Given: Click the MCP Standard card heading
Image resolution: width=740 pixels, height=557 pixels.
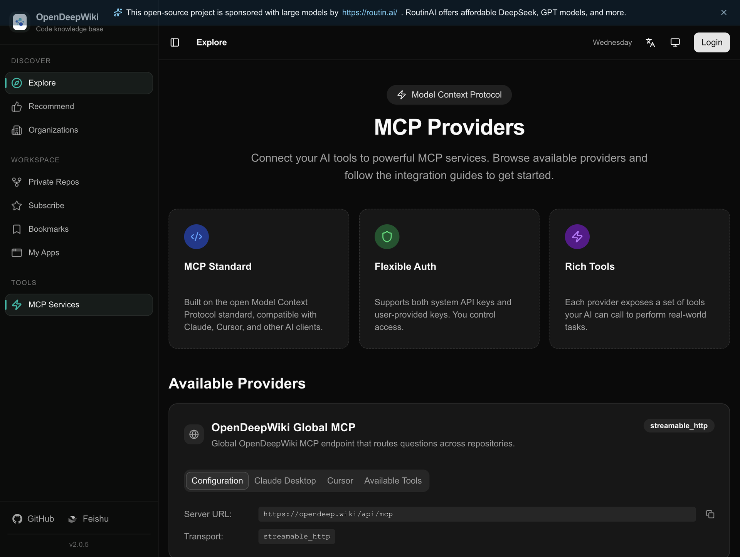Looking at the screenshot, I should (218, 266).
